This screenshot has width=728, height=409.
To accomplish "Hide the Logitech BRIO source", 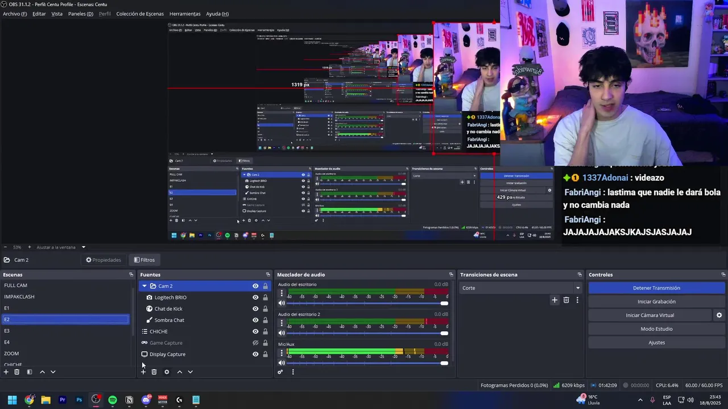I will pos(255,298).
